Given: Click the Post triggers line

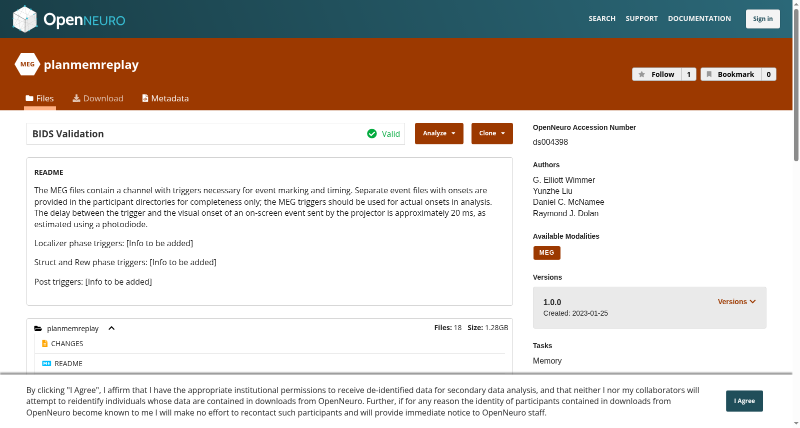Looking at the screenshot, I should click(x=93, y=282).
